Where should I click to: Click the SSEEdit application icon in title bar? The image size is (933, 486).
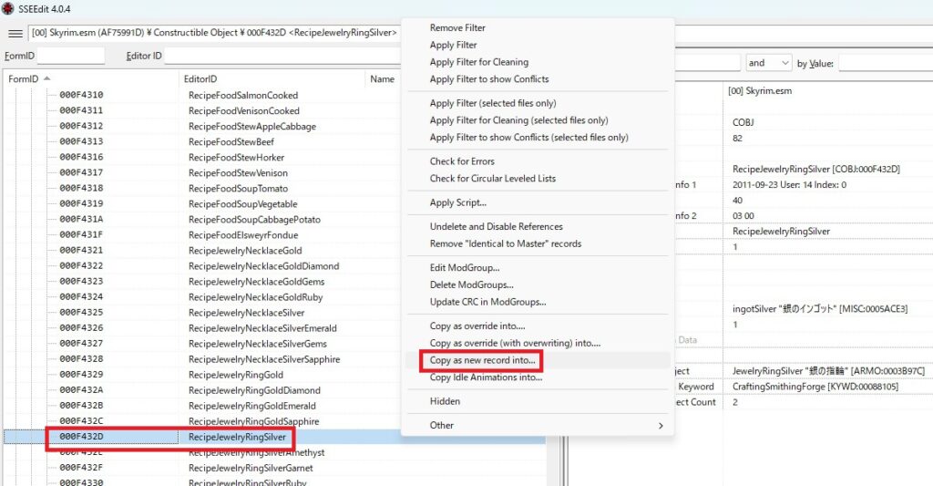[x=7, y=8]
